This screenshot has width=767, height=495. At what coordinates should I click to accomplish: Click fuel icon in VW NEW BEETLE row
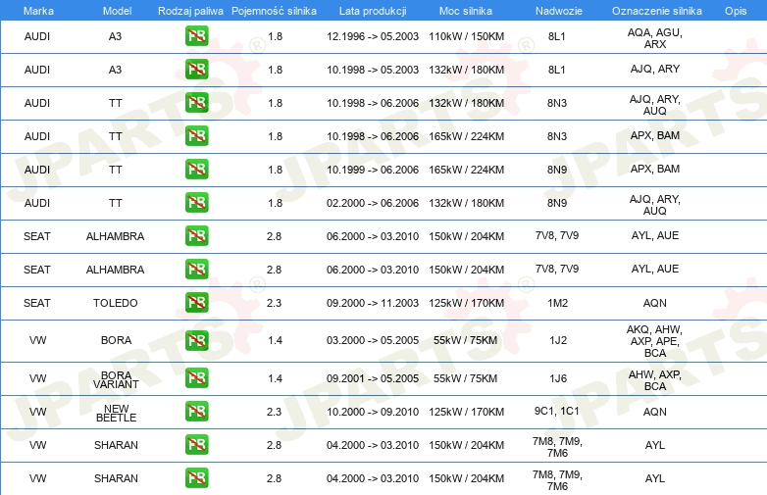[196, 412]
